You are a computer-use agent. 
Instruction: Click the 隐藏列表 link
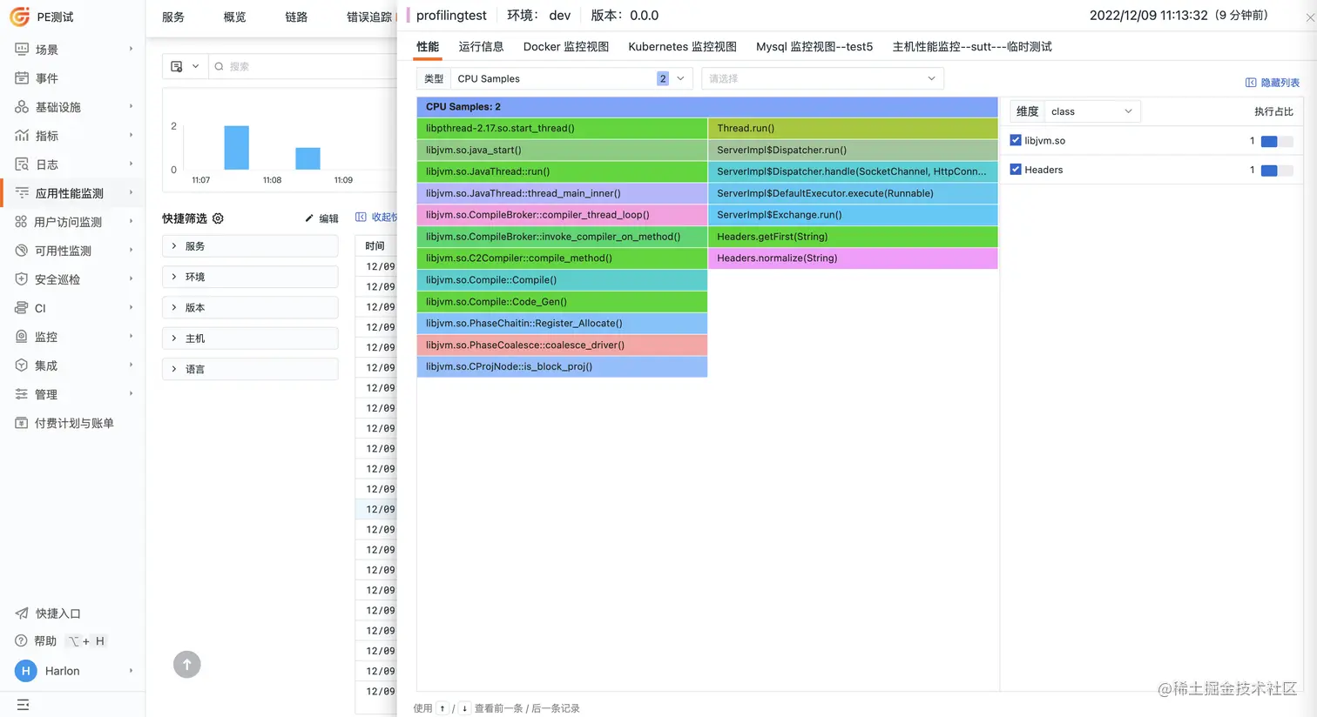(x=1273, y=83)
